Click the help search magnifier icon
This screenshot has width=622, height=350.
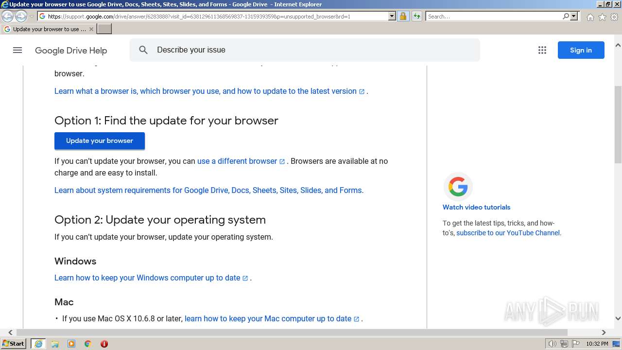143,50
